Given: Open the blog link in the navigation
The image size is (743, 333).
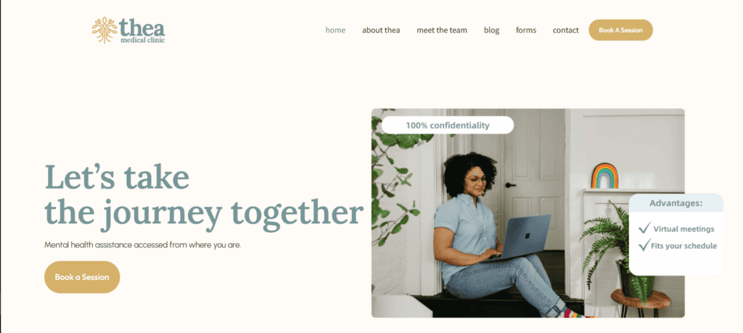Looking at the screenshot, I should tap(491, 30).
